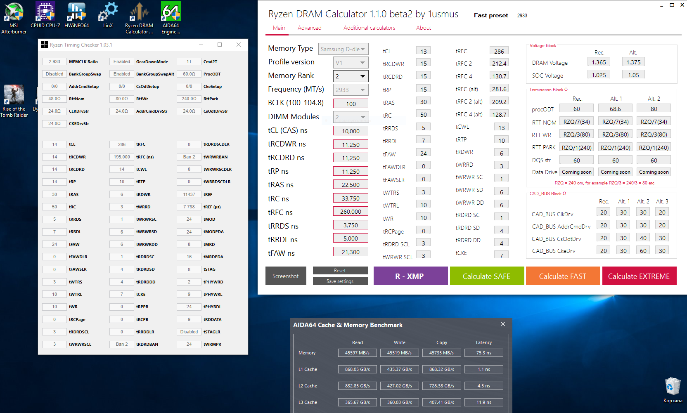Click the alternative DRAM Voltage value 1.375
Image resolution: width=687 pixels, height=413 pixels.
coord(633,62)
